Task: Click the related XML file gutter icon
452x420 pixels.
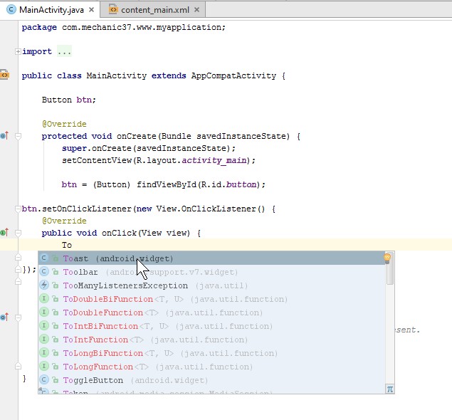Action: point(4,75)
